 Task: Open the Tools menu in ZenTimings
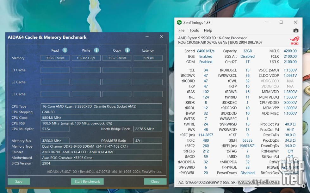(x=194, y=30)
